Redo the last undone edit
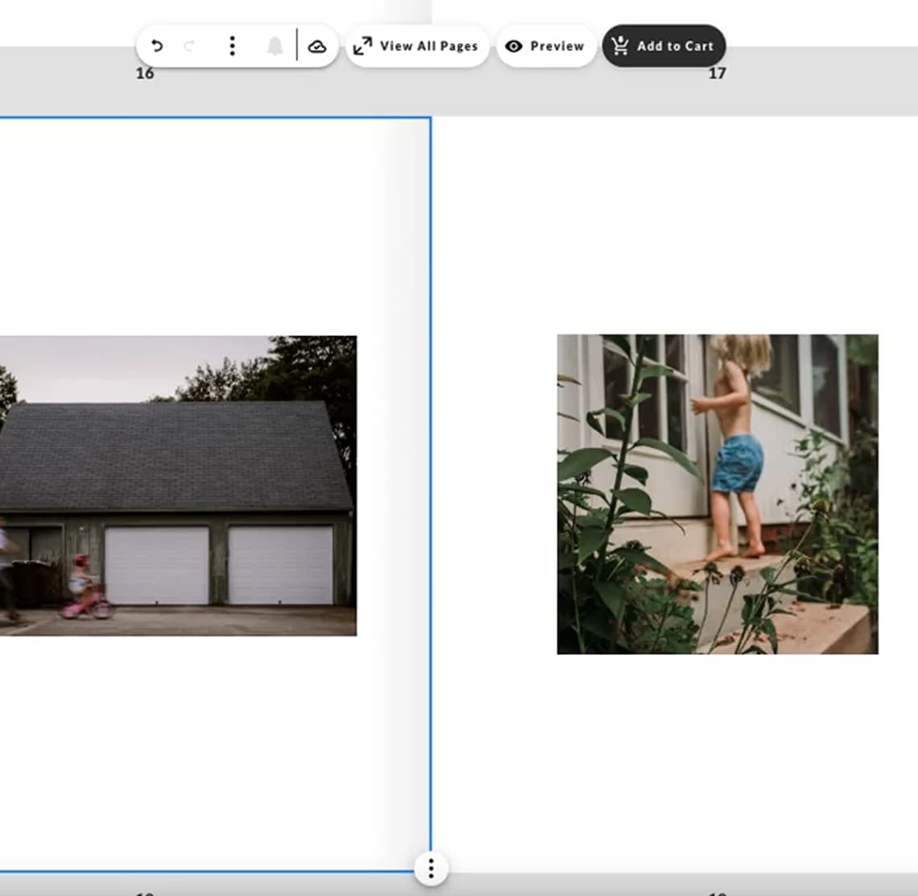 (190, 46)
